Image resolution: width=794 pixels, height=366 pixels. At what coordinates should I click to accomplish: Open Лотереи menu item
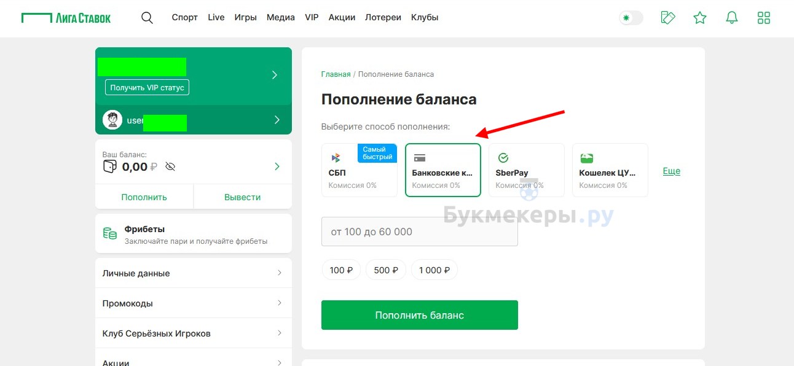pos(383,17)
